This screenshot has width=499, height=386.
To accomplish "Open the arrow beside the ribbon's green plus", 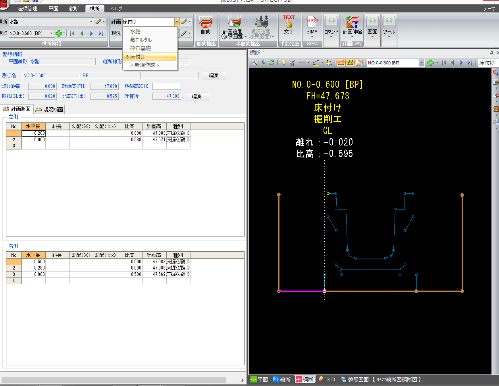I will click(64, 33).
